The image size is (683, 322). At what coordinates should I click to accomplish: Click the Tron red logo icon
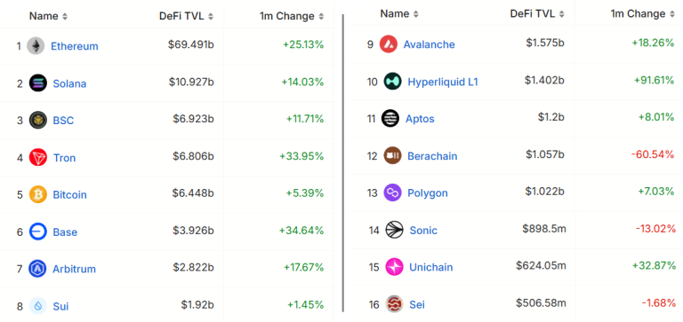coord(38,157)
